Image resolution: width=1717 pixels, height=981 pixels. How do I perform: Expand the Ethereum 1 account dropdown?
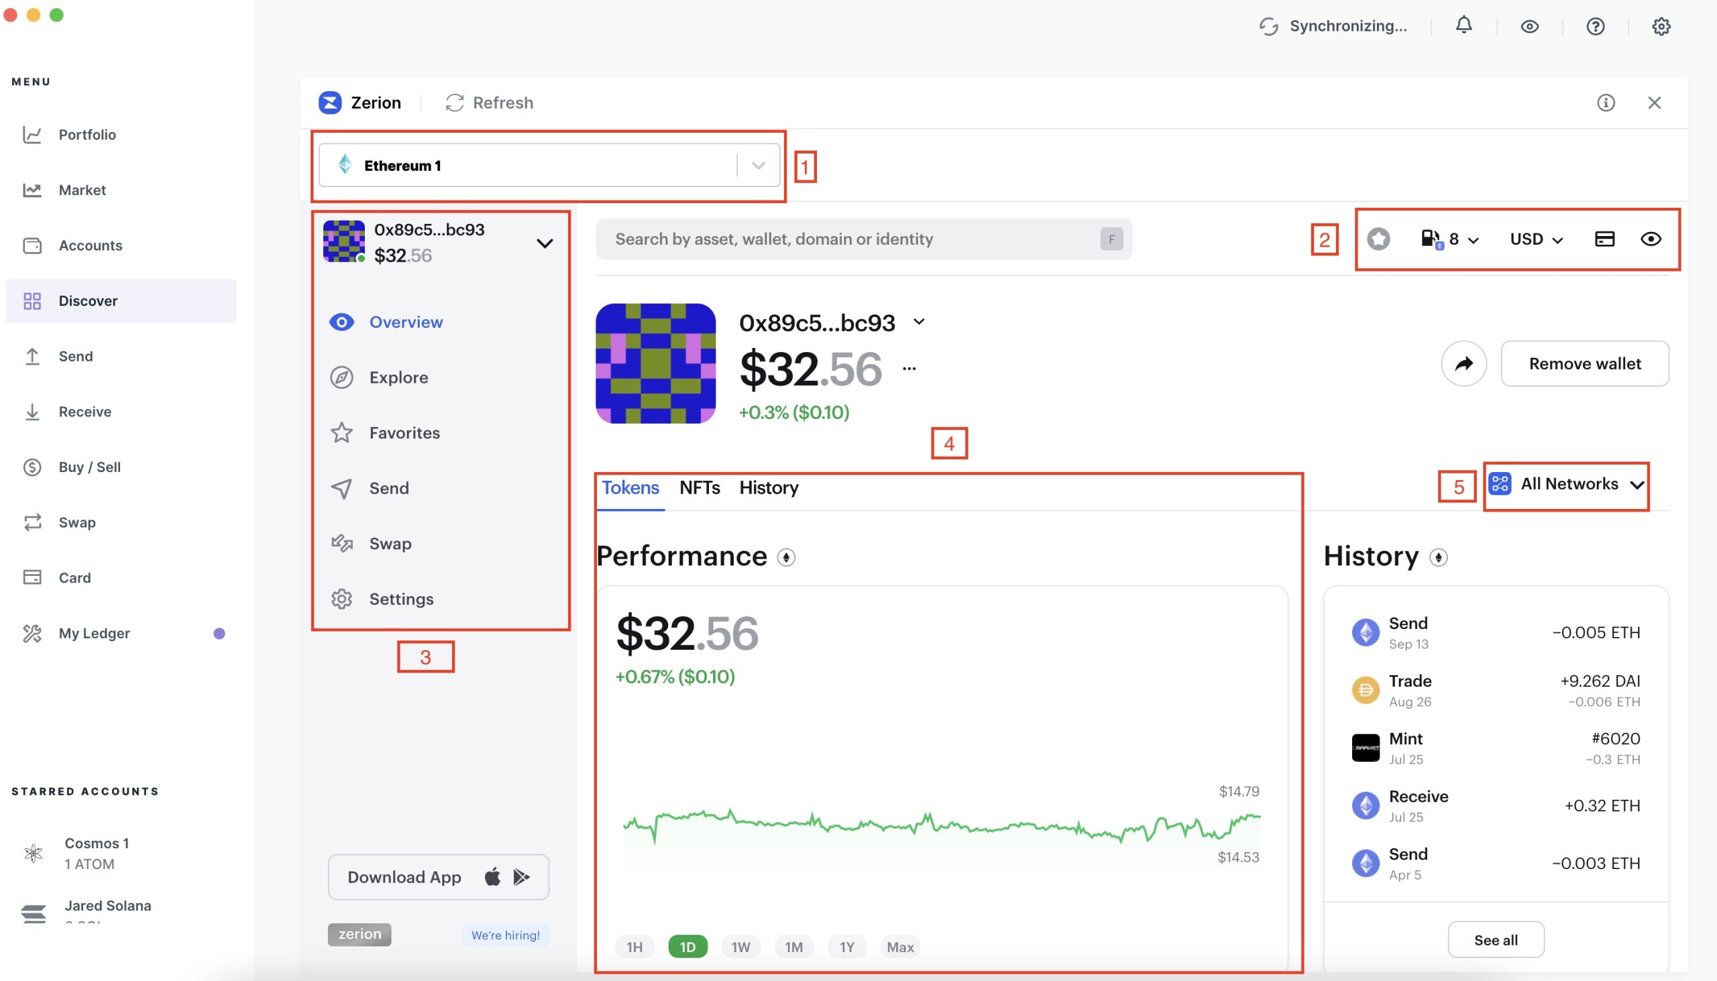pyautogui.click(x=757, y=166)
